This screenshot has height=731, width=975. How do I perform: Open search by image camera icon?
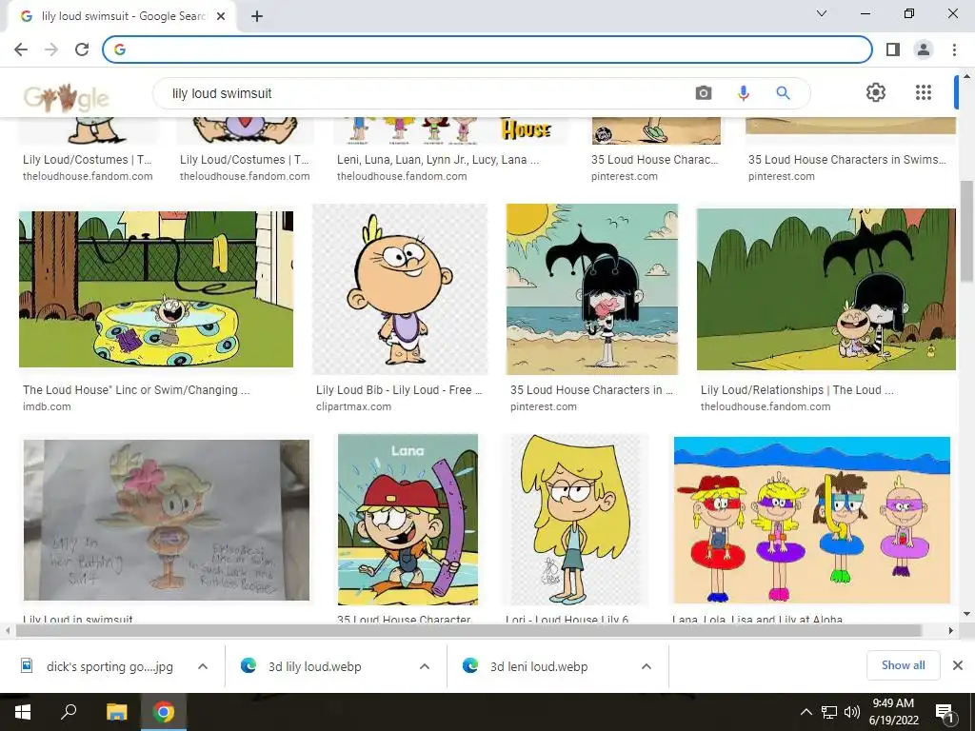704,93
